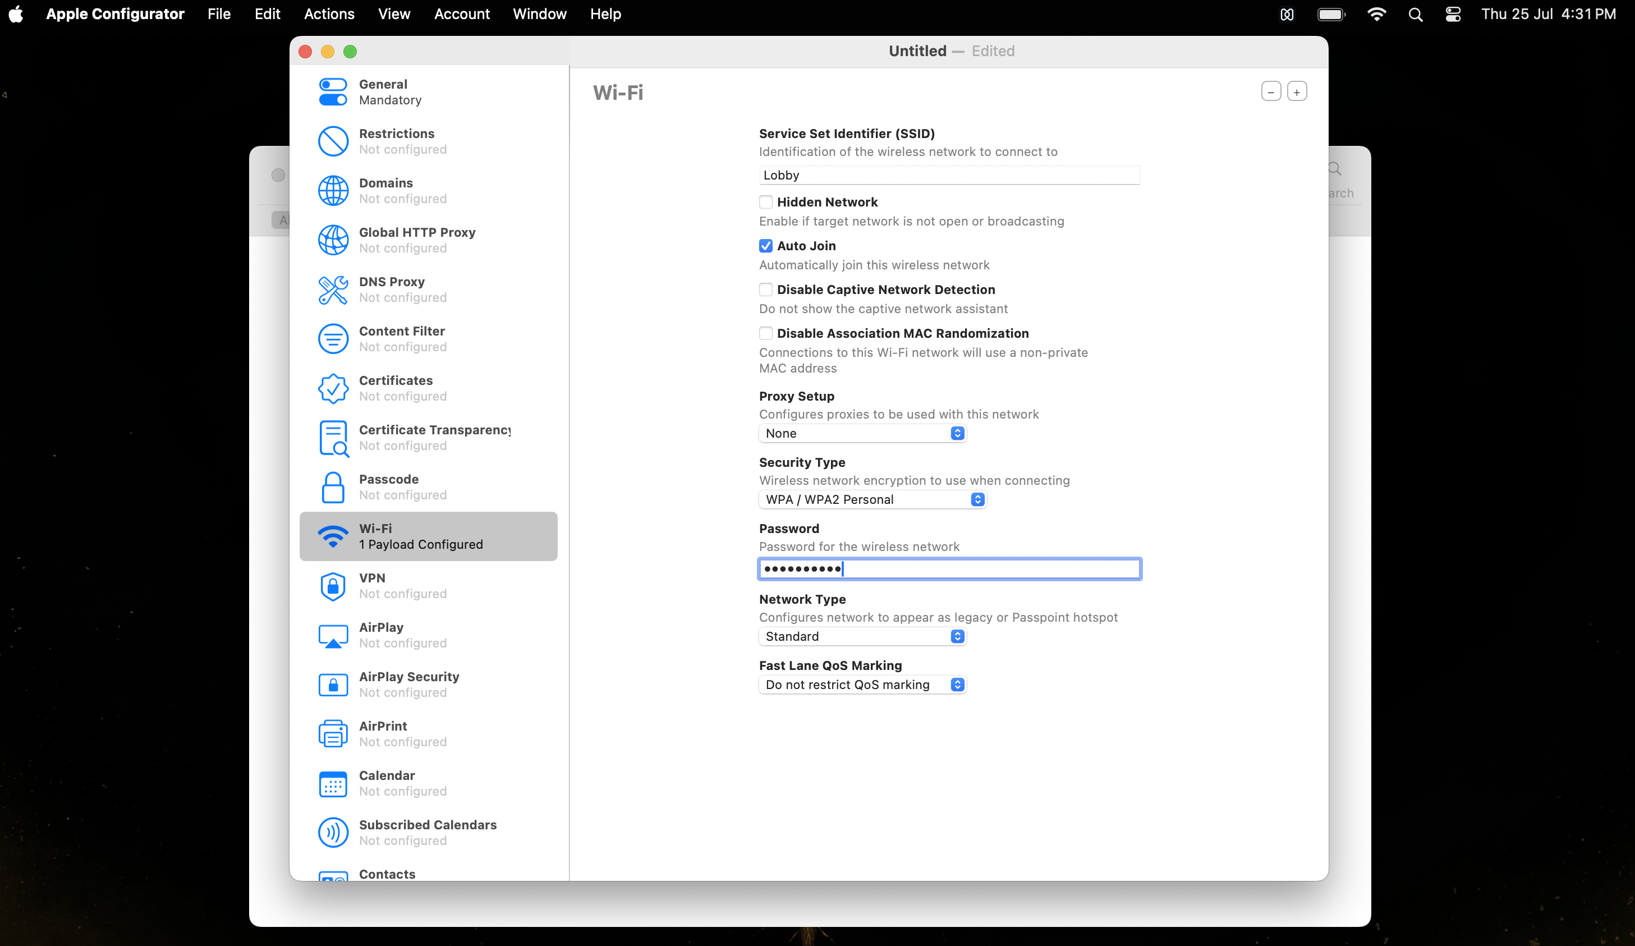This screenshot has width=1635, height=946.
Task: Click the SSID field containing Lobby
Action: [x=949, y=175]
